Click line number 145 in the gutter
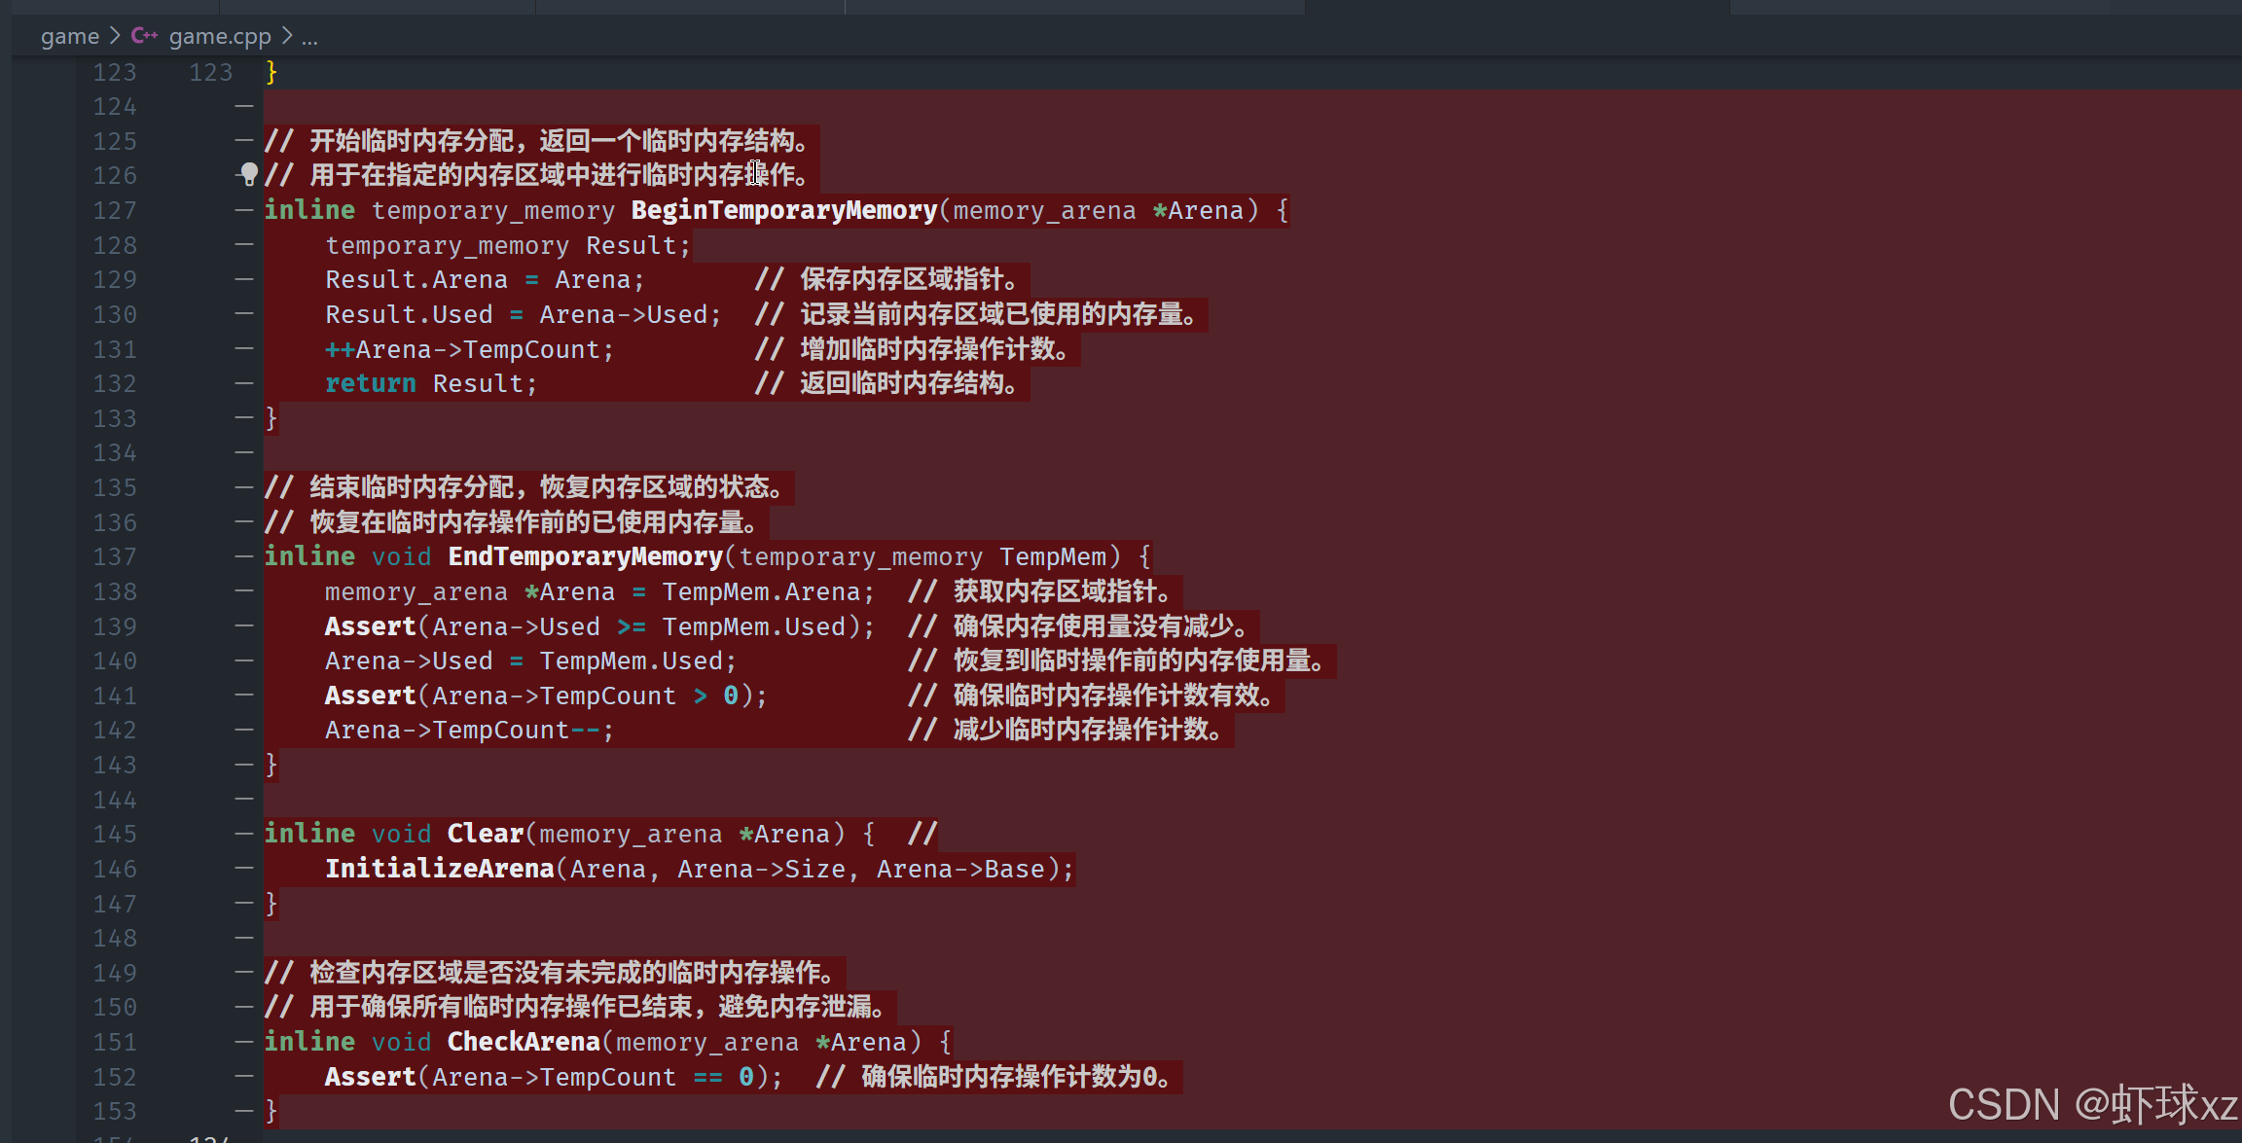The image size is (2242, 1143). (115, 834)
